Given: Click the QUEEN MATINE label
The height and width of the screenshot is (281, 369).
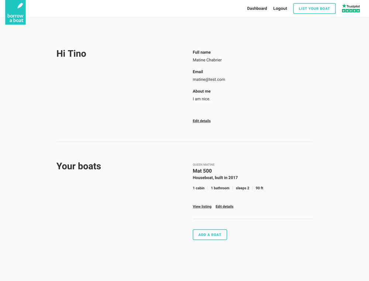Looking at the screenshot, I should tap(203, 165).
